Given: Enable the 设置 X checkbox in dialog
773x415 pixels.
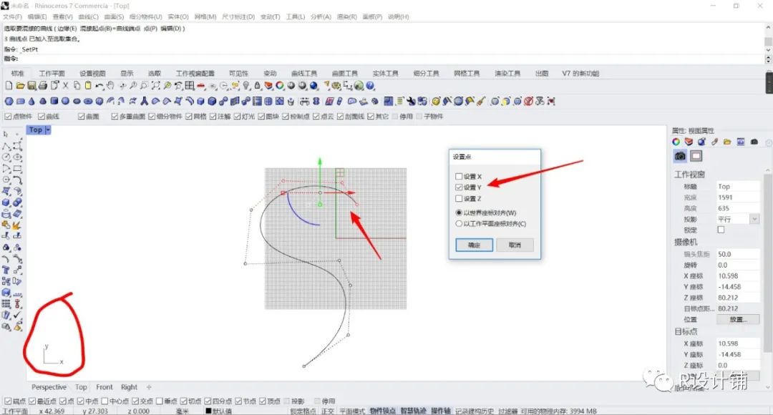Looking at the screenshot, I should pos(459,176).
